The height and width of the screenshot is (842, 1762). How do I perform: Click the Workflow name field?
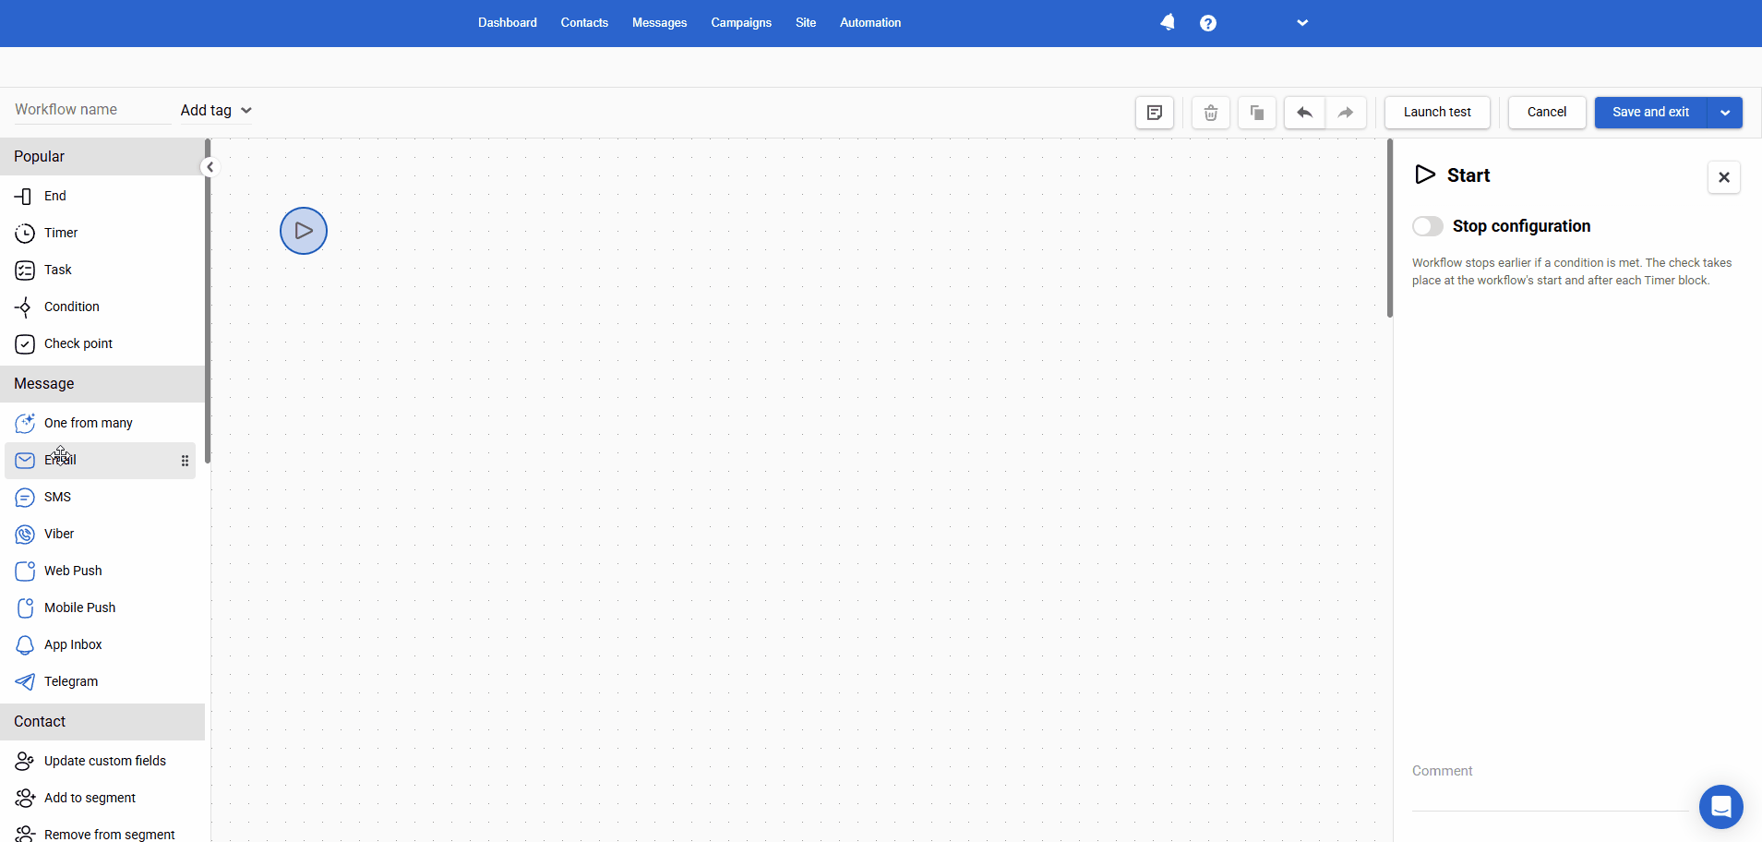coord(92,110)
